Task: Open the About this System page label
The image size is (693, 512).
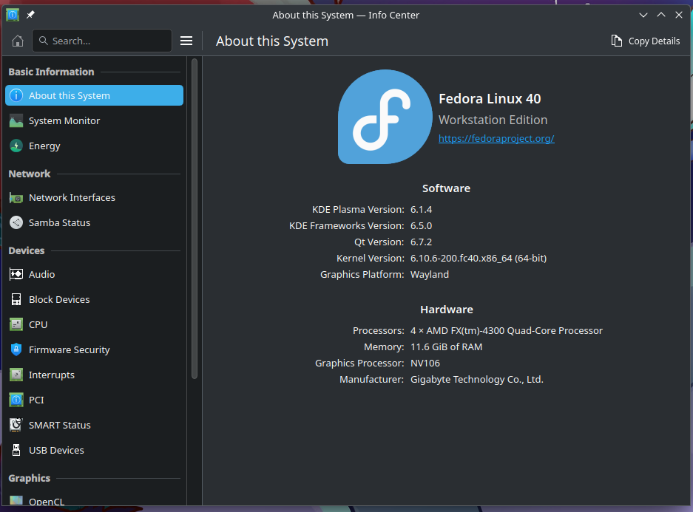Action: point(70,96)
